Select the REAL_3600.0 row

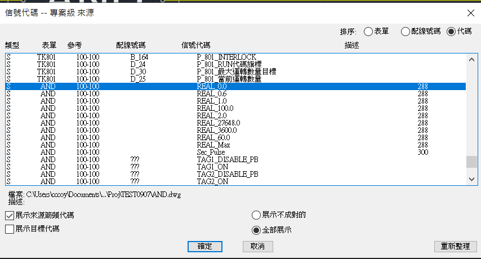(235, 131)
